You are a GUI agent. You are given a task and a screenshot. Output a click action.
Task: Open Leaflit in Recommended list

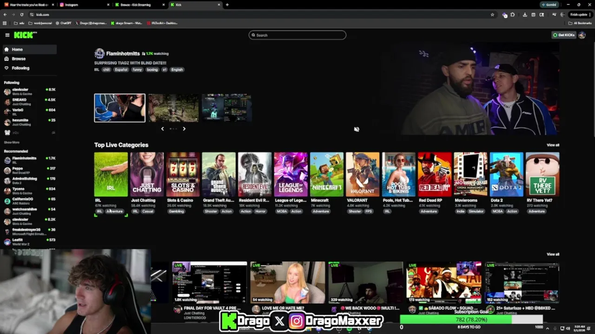pos(30,242)
